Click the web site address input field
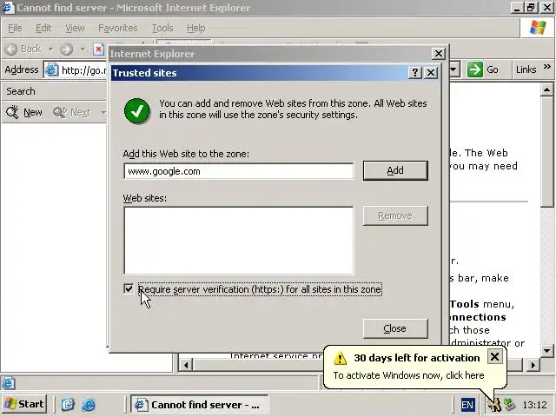The height and width of the screenshot is (417, 556). [x=239, y=171]
